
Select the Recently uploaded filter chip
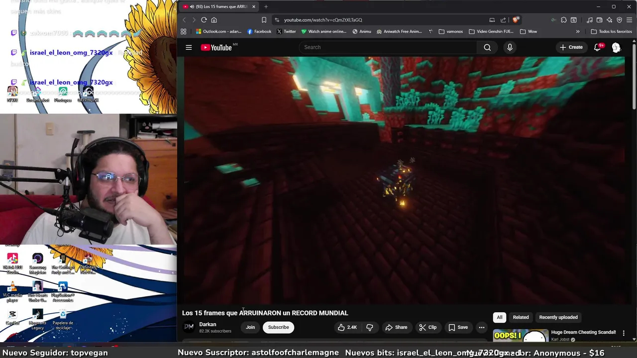pos(558,317)
